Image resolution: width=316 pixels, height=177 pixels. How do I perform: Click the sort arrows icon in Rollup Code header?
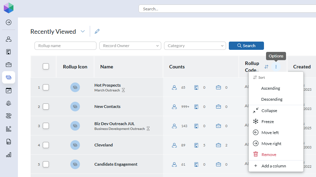pyautogui.click(x=266, y=67)
